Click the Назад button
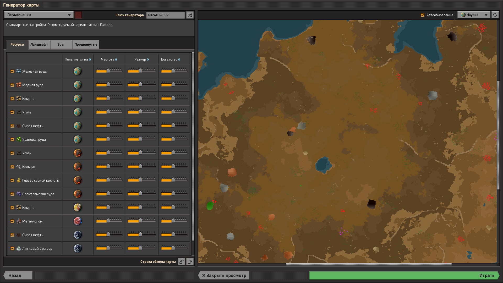503x283 pixels. tap(18, 275)
